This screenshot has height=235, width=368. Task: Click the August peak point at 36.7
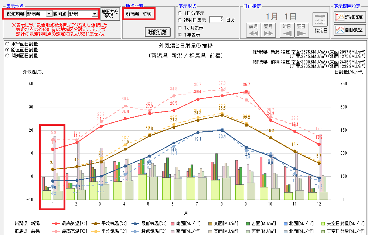coord(246,91)
